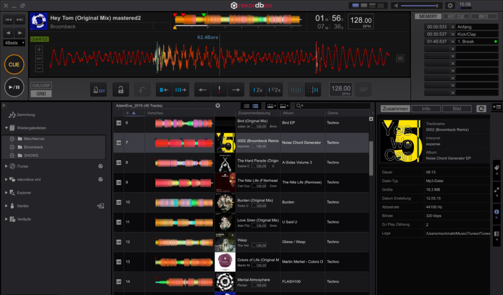The height and width of the screenshot is (295, 503).
Task: Nudge the grid right arrow
Action: pyautogui.click(x=236, y=90)
